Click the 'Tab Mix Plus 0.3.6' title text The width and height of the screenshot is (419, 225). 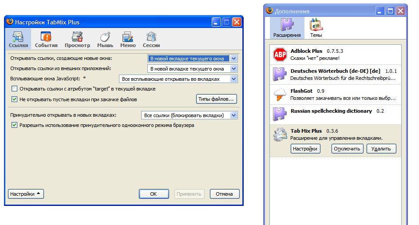314,131
